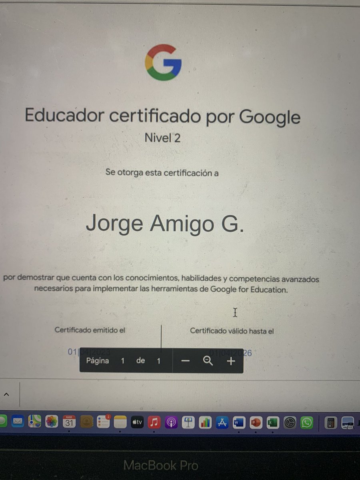The height and width of the screenshot is (480, 360).
Task: Click the magnifier zoom icon in toolbar
Action: coord(208,361)
